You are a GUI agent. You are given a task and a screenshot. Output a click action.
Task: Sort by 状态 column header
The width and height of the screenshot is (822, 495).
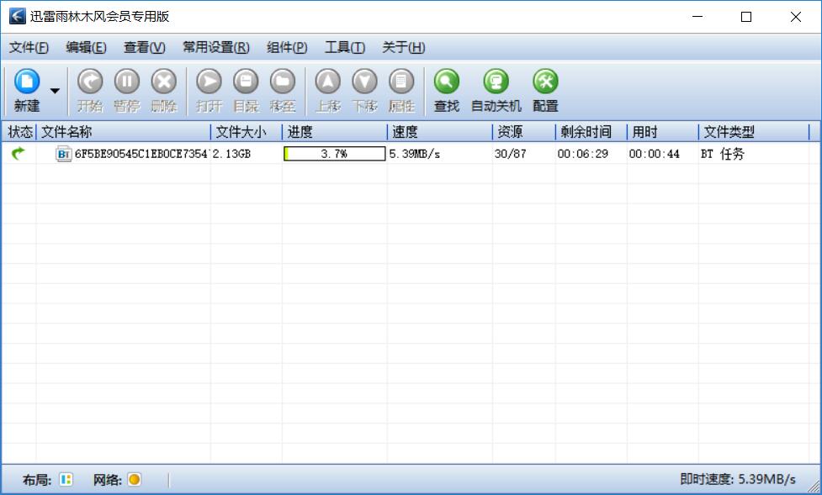(20, 132)
